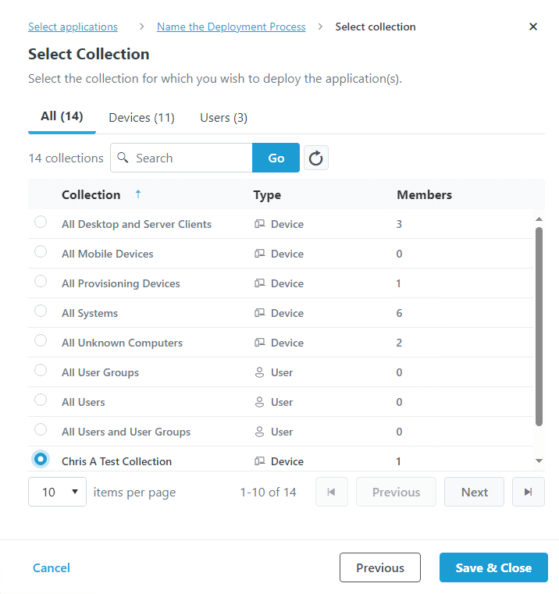Click the refresh collections icon
The image size is (559, 594).
click(x=315, y=158)
